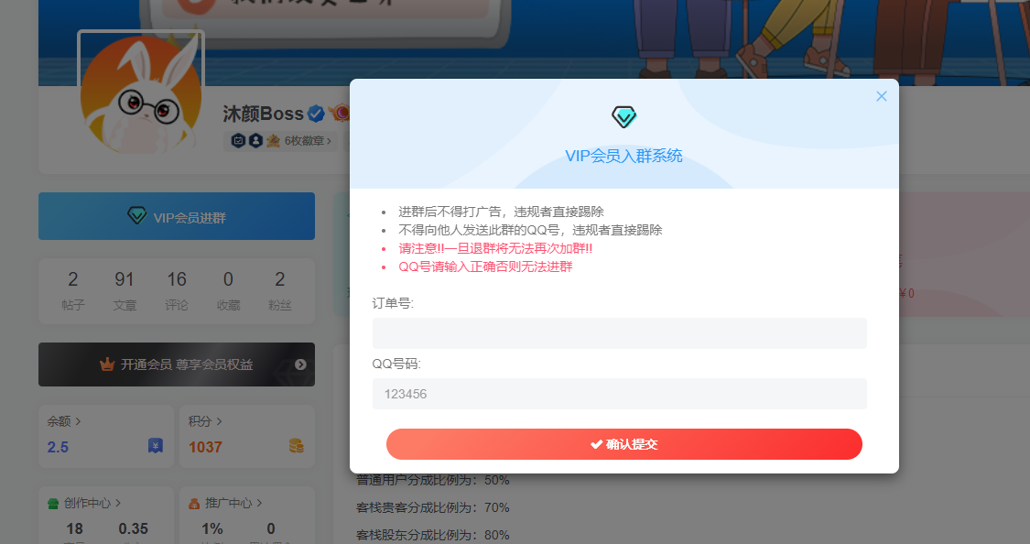Screen dimensions: 1030x544
Task: Click the green 创作中心 icon
Action: coord(53,504)
